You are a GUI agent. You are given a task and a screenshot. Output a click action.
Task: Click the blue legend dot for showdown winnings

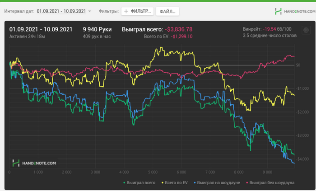195,183
